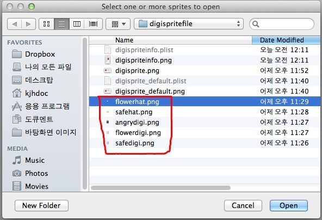Select flowerhat.png file
Viewport: 322px width, 220px height.
point(205,101)
